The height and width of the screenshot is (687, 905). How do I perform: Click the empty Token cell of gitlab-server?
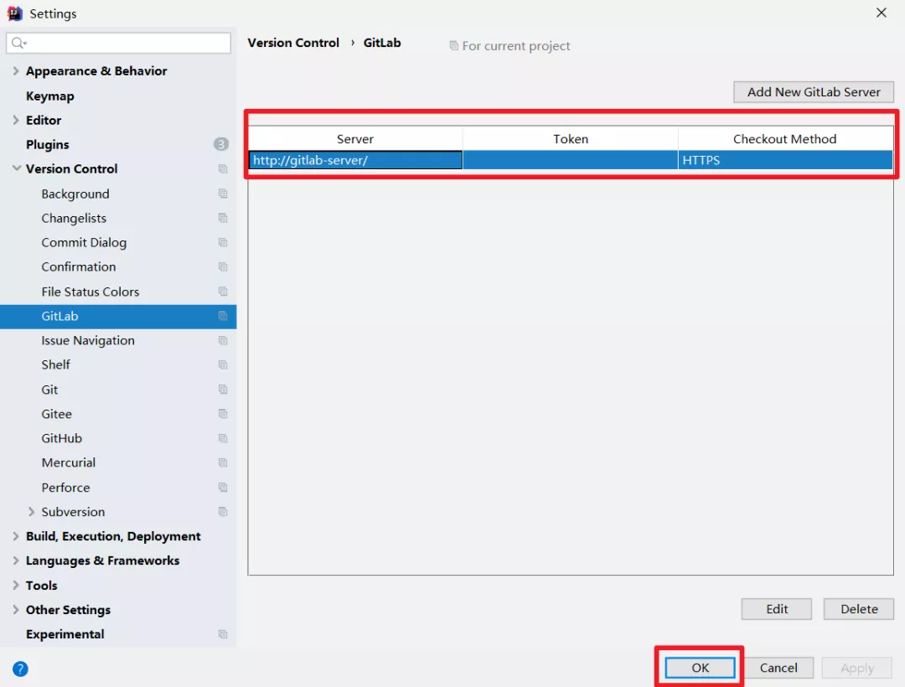[x=571, y=160]
